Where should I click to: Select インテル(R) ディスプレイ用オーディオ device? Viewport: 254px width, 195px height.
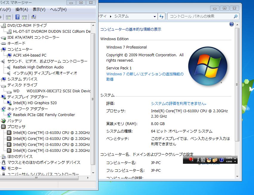[x=45, y=73]
